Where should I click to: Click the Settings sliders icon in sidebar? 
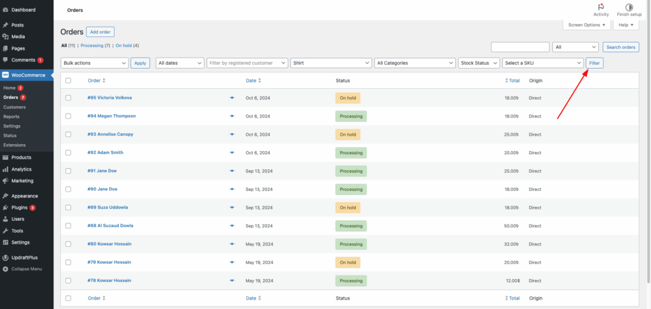(x=5, y=242)
